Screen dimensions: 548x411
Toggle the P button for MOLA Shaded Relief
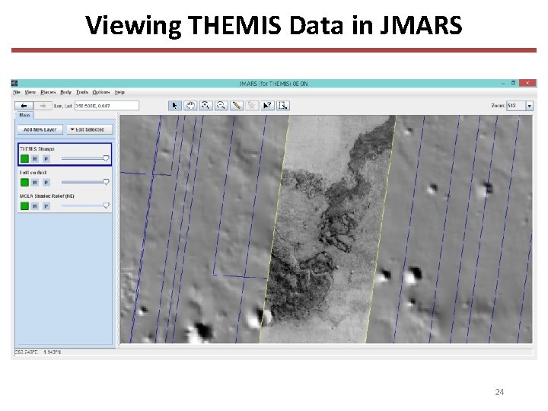coord(46,206)
